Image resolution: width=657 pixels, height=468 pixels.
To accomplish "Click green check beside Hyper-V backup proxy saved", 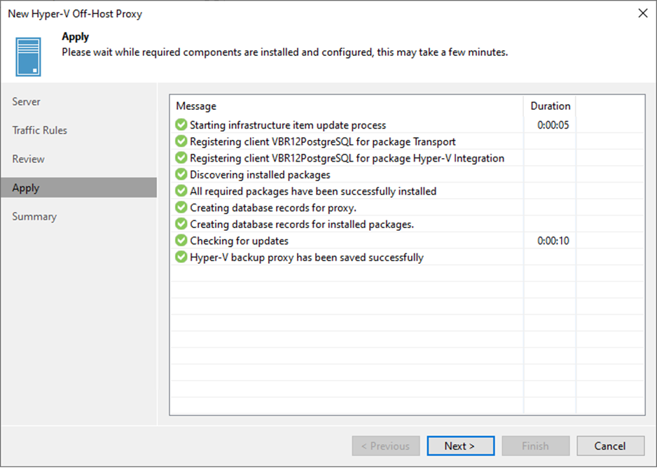I will point(181,257).
